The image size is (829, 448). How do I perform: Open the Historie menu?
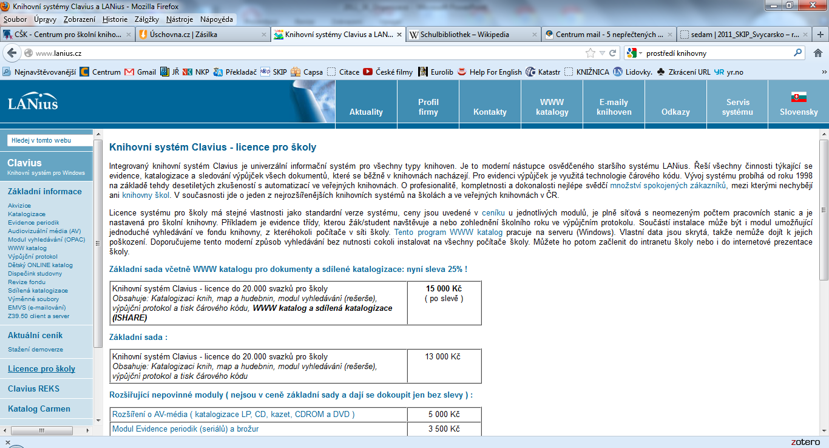115,19
